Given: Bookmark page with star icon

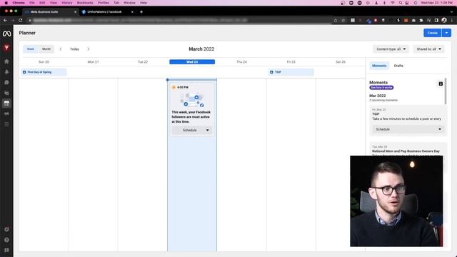Looking at the screenshot, I should click(x=343, y=21).
